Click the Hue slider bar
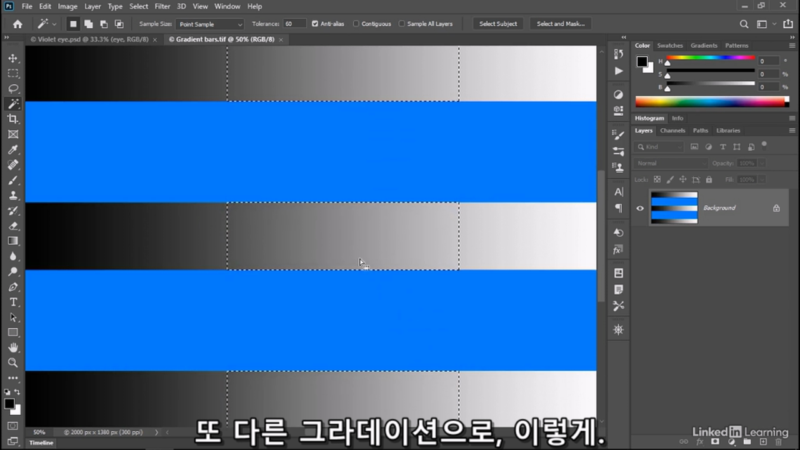This screenshot has width=800, height=450. 711,58
